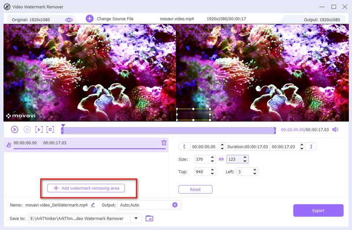This screenshot has width=352, height=230.
Task: Play the selected segment from its start
Action: tap(39, 129)
